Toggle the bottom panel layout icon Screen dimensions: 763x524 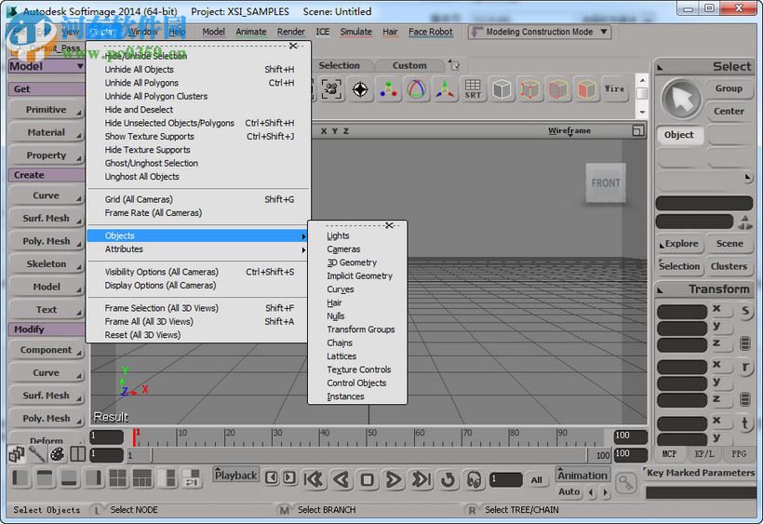click(69, 478)
